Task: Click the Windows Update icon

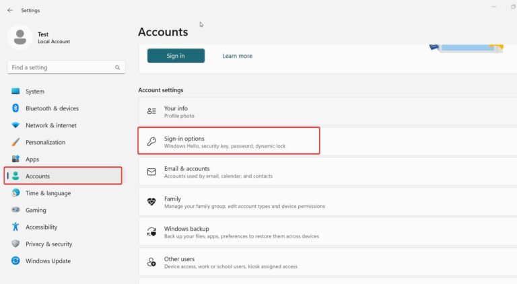Action: 15,261
